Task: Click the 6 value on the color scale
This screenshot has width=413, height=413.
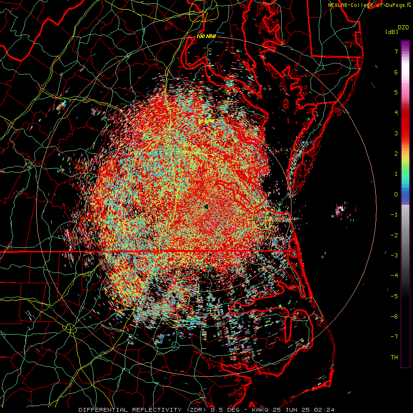Action: [x=396, y=72]
